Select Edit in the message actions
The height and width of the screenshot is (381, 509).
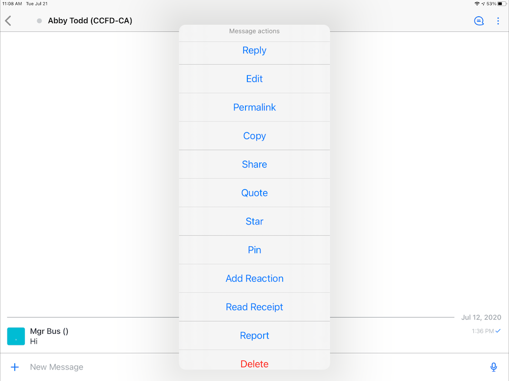coord(254,79)
